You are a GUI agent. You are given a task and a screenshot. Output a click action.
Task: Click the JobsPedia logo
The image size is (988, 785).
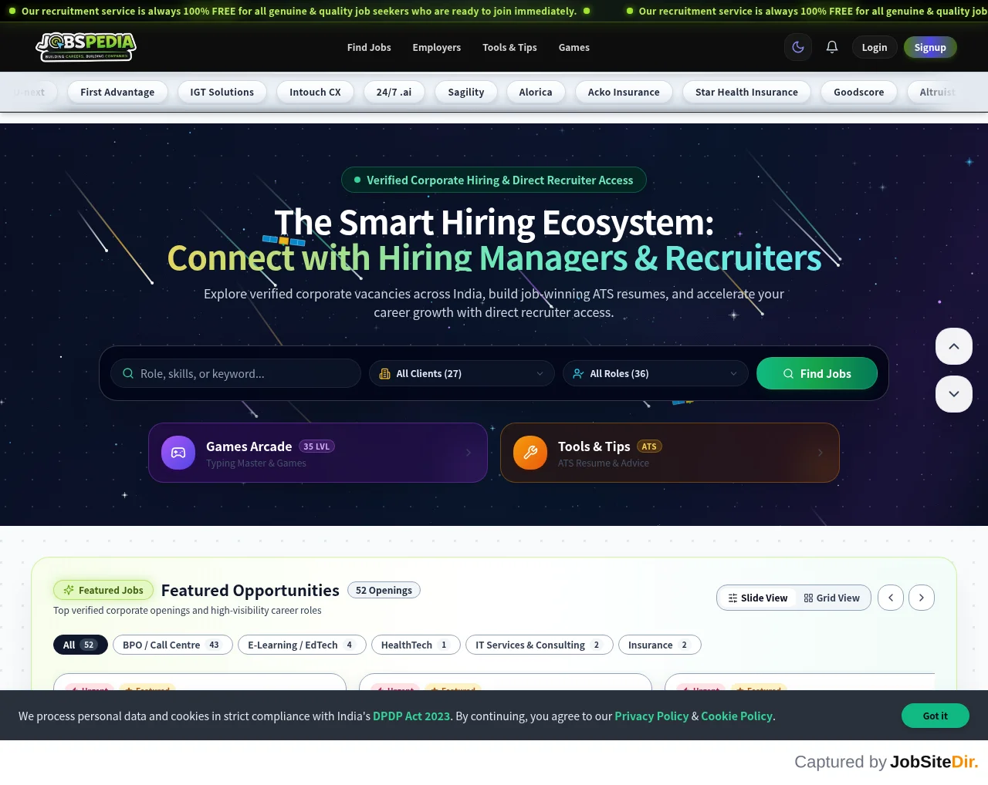coord(86,47)
